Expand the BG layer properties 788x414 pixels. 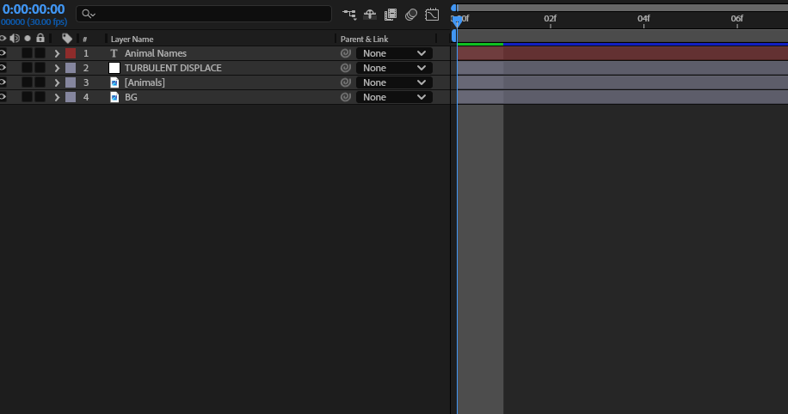(57, 97)
